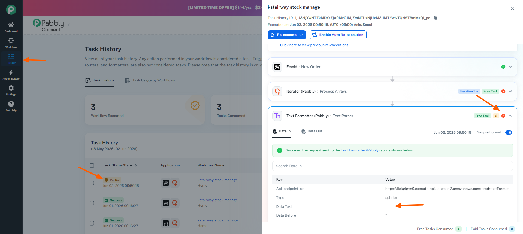Check the select-all checkbox in table header
The height and width of the screenshot is (234, 523).
tap(92, 165)
